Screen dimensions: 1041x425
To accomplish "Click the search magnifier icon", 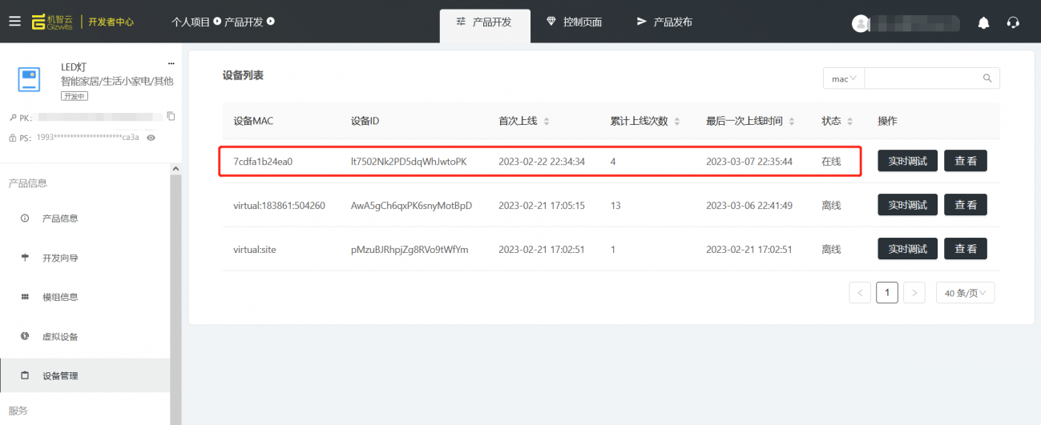I will (x=987, y=78).
